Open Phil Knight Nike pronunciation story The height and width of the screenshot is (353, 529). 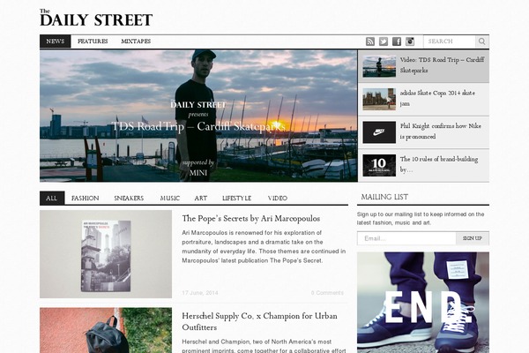[441, 131]
